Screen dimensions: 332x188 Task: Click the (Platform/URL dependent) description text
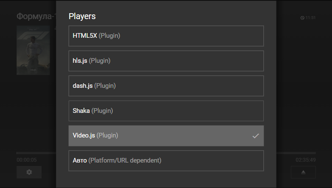[125, 160]
